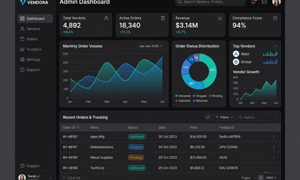Viewport: 300px width, 180px height.
Task: Focus the Search Vendors, Orders field
Action: click(210, 2)
